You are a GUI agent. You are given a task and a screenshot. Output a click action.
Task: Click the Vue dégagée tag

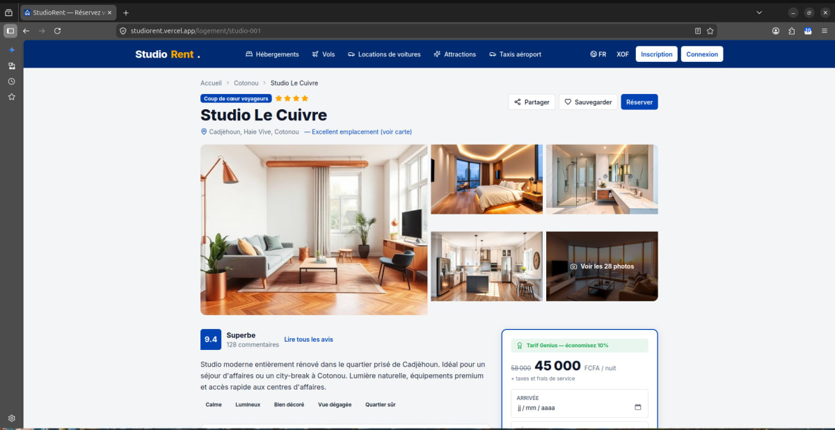click(x=335, y=404)
